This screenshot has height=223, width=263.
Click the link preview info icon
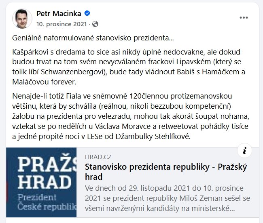point(244,150)
